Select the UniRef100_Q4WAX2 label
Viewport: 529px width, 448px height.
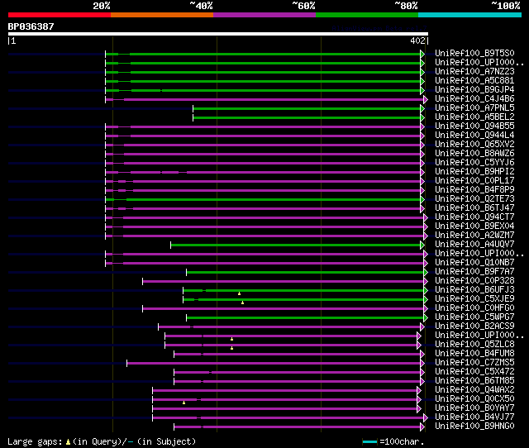point(474,390)
